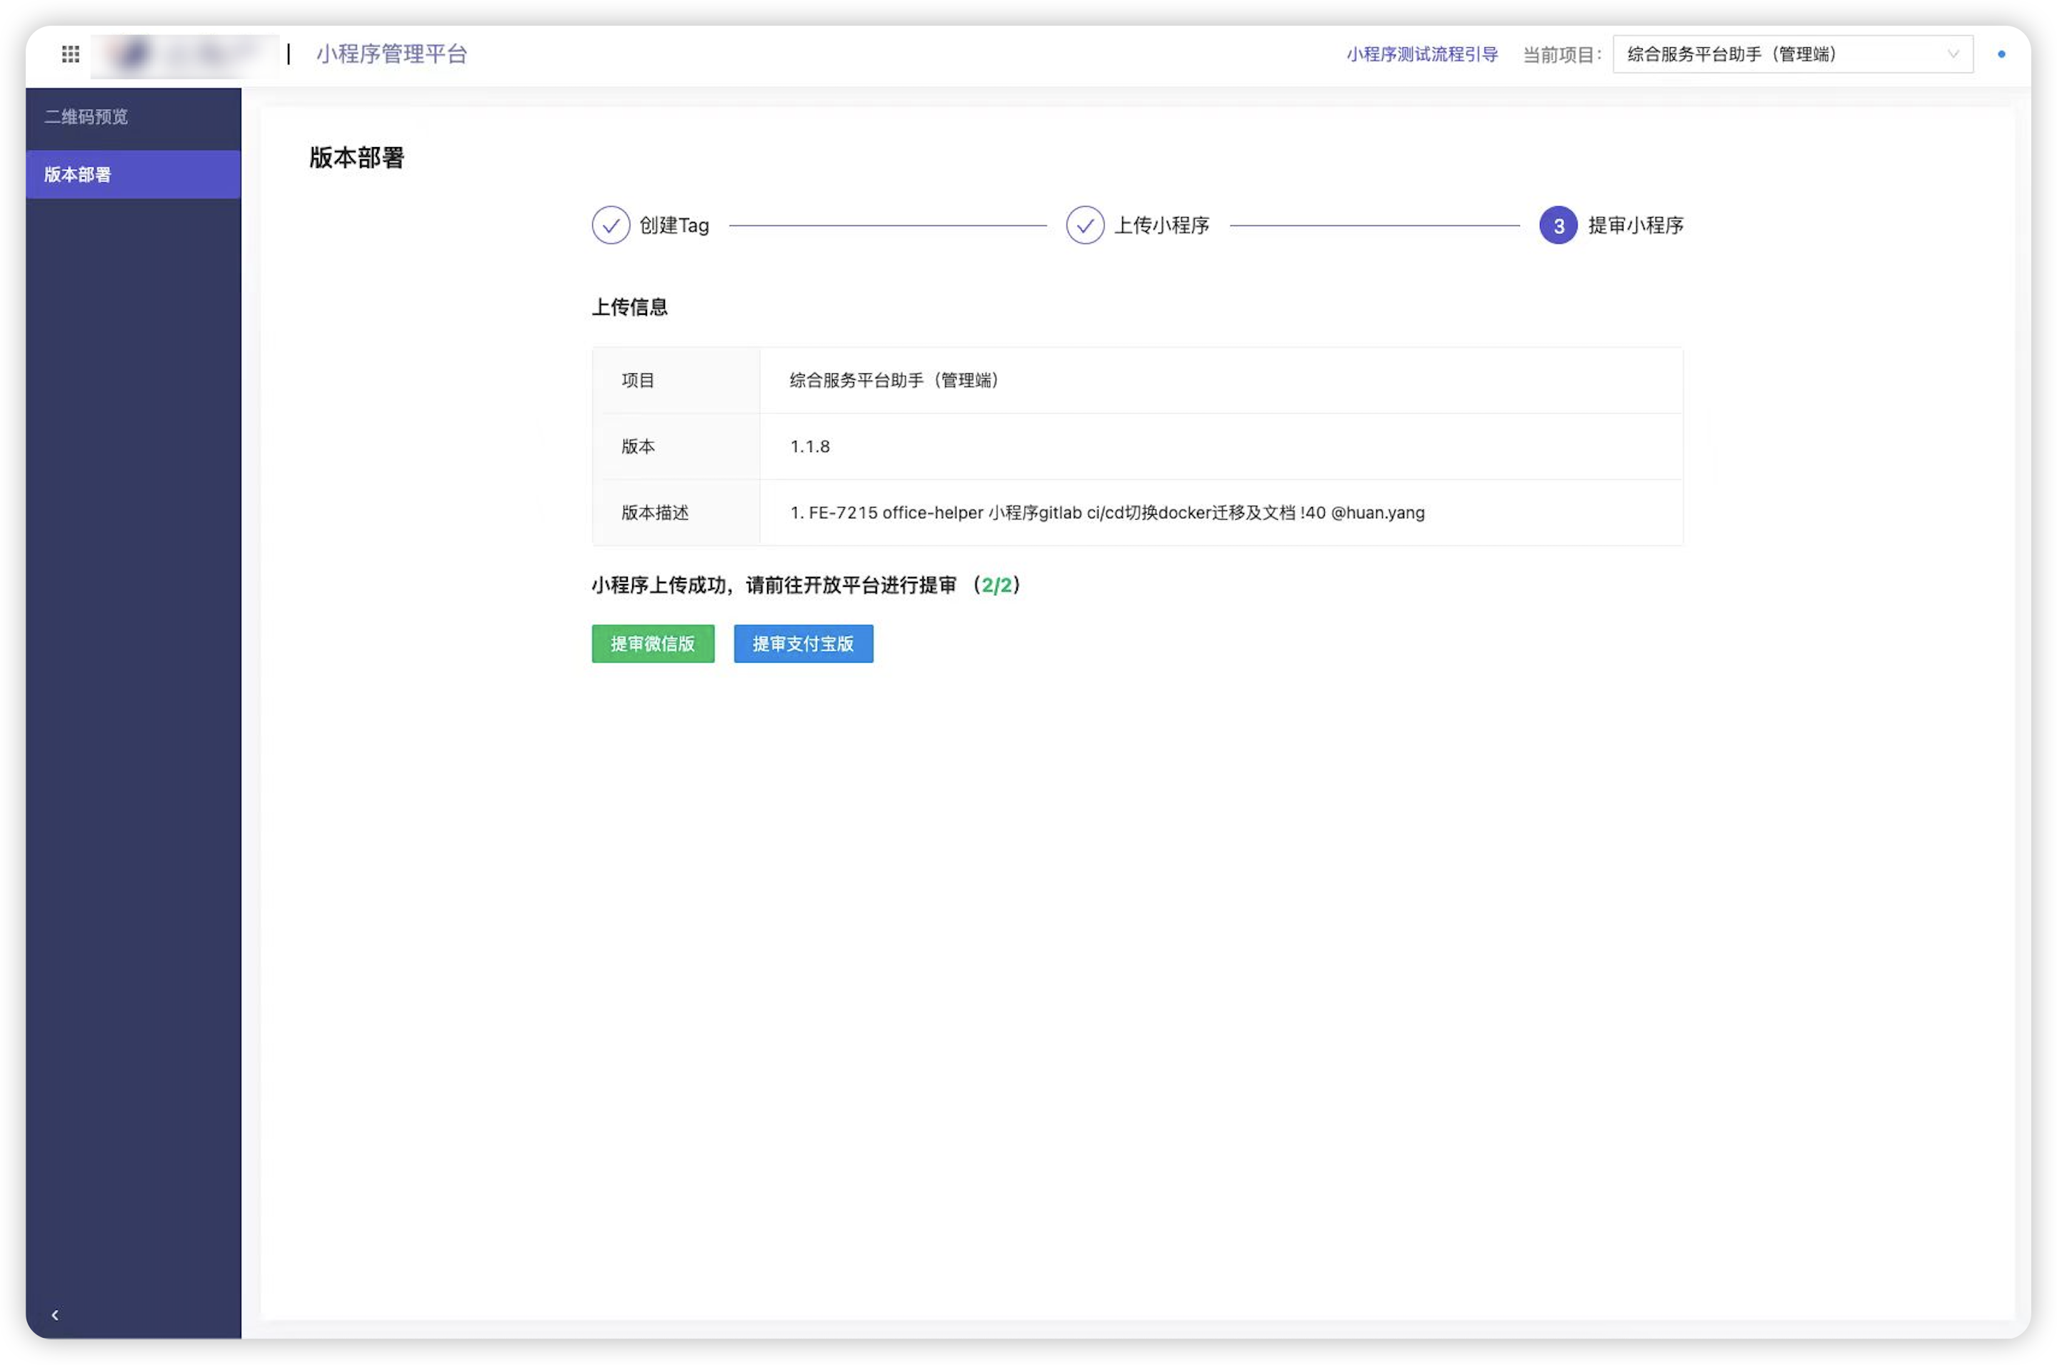2057x1365 pixels.
Task: Click the blue user status dot
Action: (x=2001, y=54)
